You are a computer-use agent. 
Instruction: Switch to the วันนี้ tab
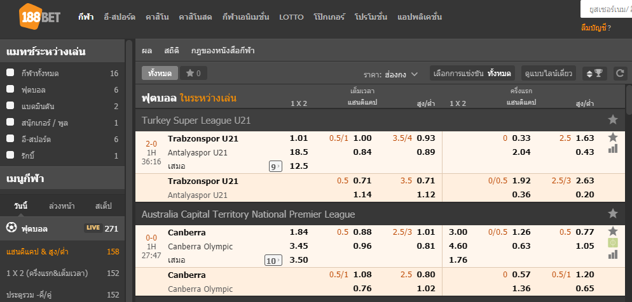click(x=20, y=206)
